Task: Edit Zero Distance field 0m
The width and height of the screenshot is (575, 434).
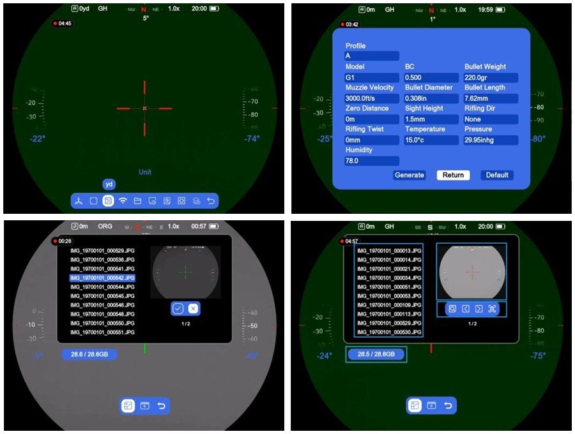Action: [371, 119]
